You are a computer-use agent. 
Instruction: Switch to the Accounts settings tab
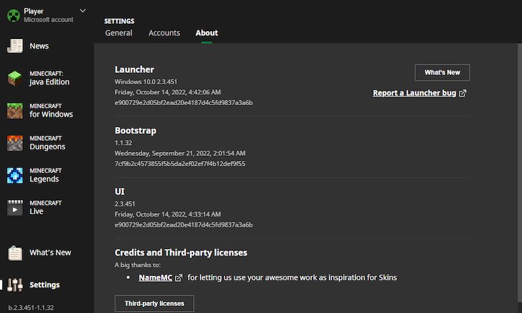tap(164, 33)
